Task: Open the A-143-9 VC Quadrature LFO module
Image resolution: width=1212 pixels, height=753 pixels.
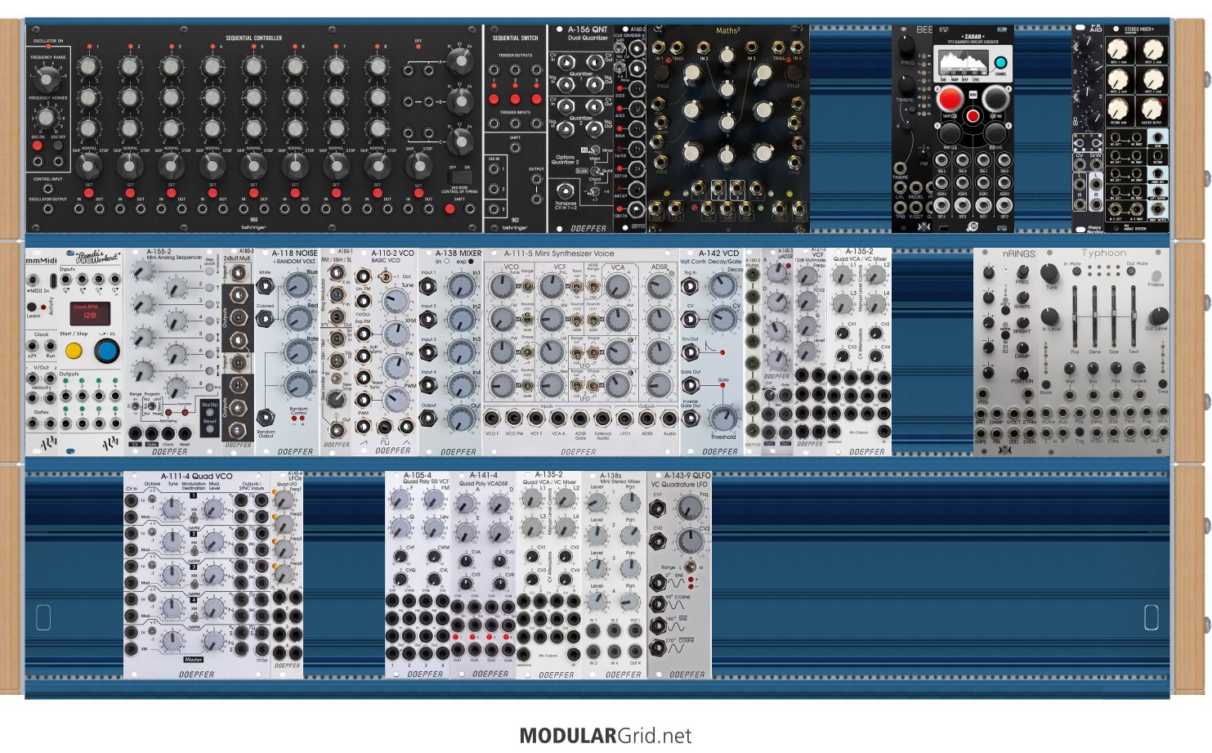Action: 679,574
